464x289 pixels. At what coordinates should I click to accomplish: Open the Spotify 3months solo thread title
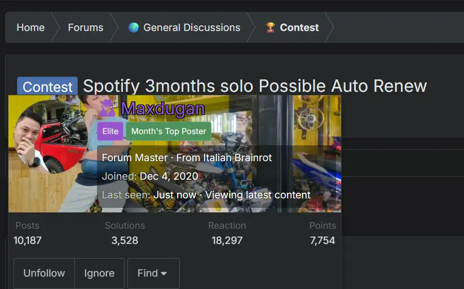coord(255,86)
